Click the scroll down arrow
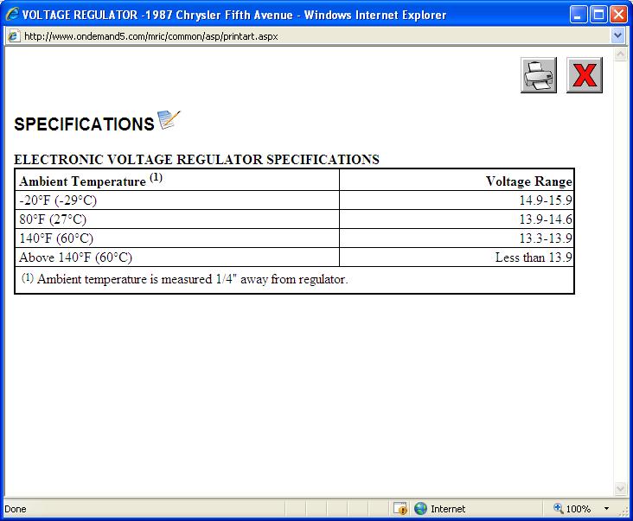This screenshot has width=633, height=521. point(620,488)
